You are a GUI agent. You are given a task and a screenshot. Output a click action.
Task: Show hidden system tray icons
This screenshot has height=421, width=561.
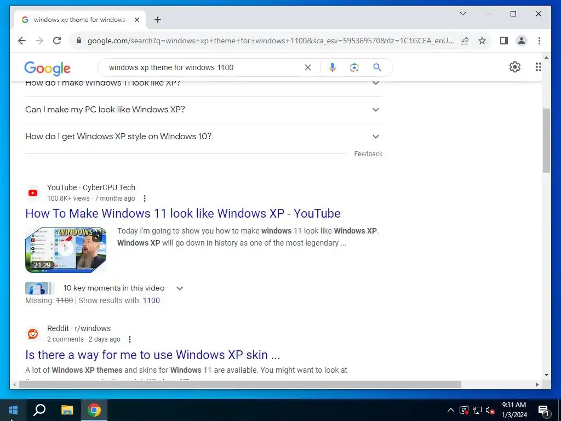click(x=451, y=410)
